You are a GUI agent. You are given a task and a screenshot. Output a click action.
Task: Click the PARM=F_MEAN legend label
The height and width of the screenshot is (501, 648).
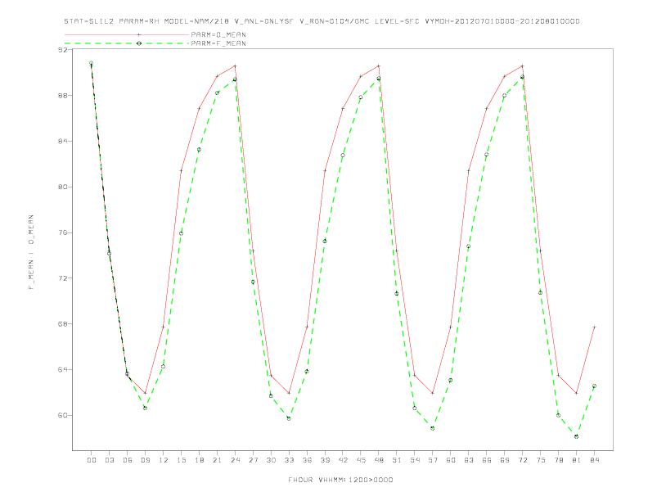click(218, 43)
